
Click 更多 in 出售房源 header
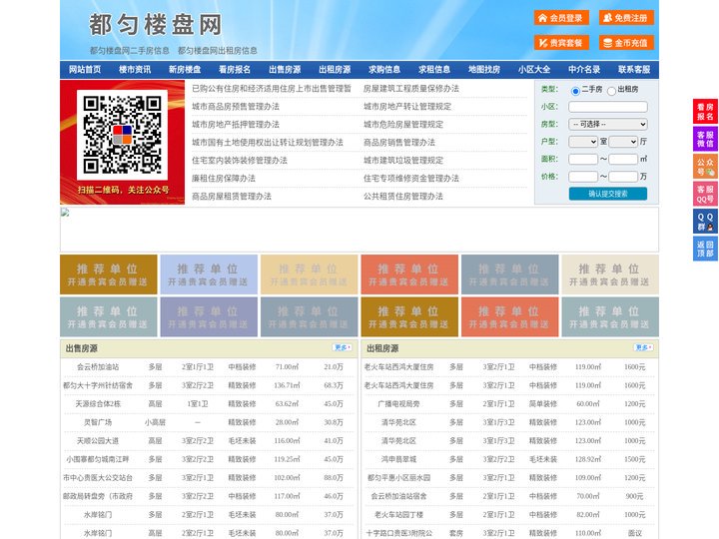tap(343, 347)
